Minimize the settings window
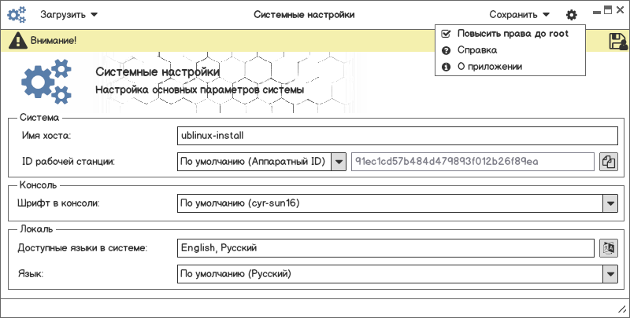The height and width of the screenshot is (318, 630). (x=597, y=13)
